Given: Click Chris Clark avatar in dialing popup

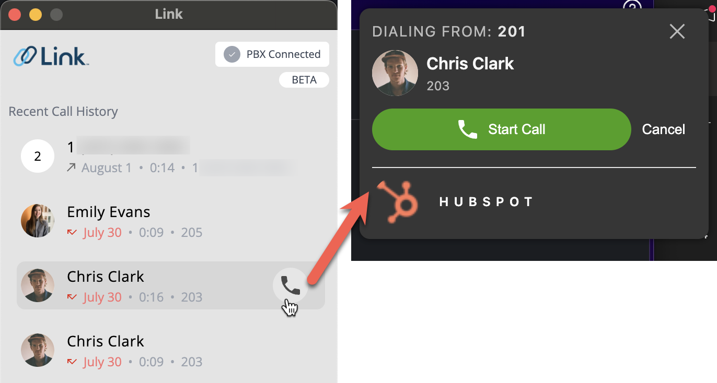Looking at the screenshot, I should [395, 73].
